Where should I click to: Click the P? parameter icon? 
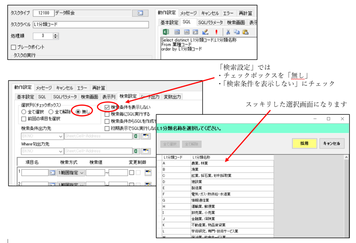point(195,32)
